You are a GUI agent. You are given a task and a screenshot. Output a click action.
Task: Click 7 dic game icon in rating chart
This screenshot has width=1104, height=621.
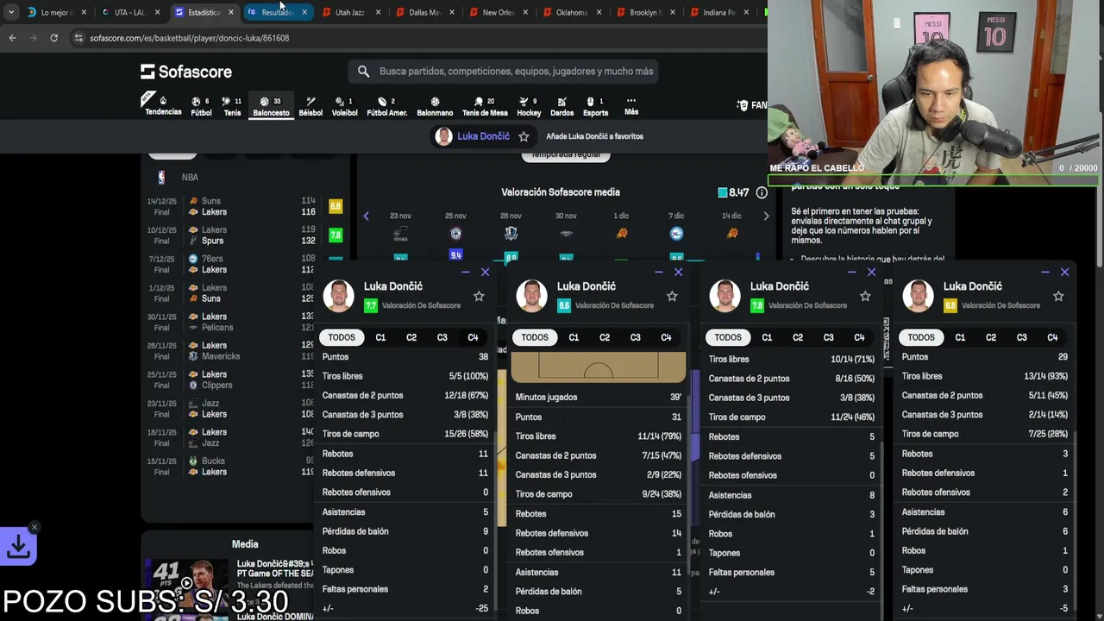point(676,234)
